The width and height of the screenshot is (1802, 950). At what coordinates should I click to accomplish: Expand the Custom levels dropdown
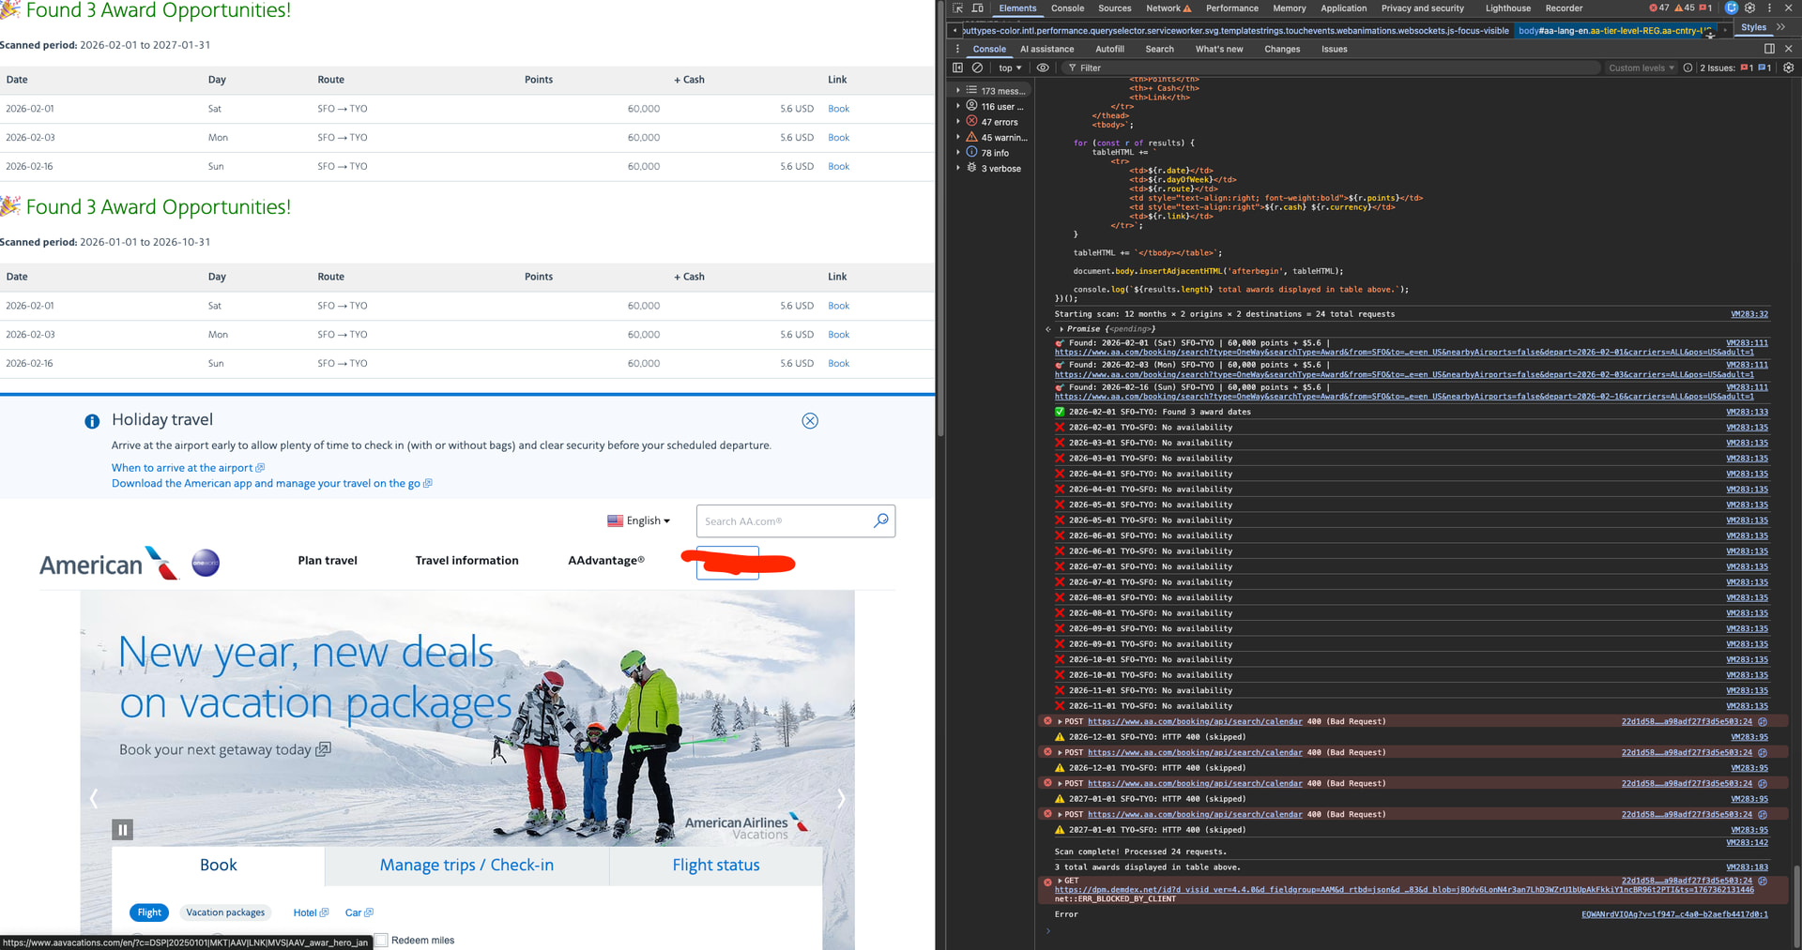(1642, 68)
